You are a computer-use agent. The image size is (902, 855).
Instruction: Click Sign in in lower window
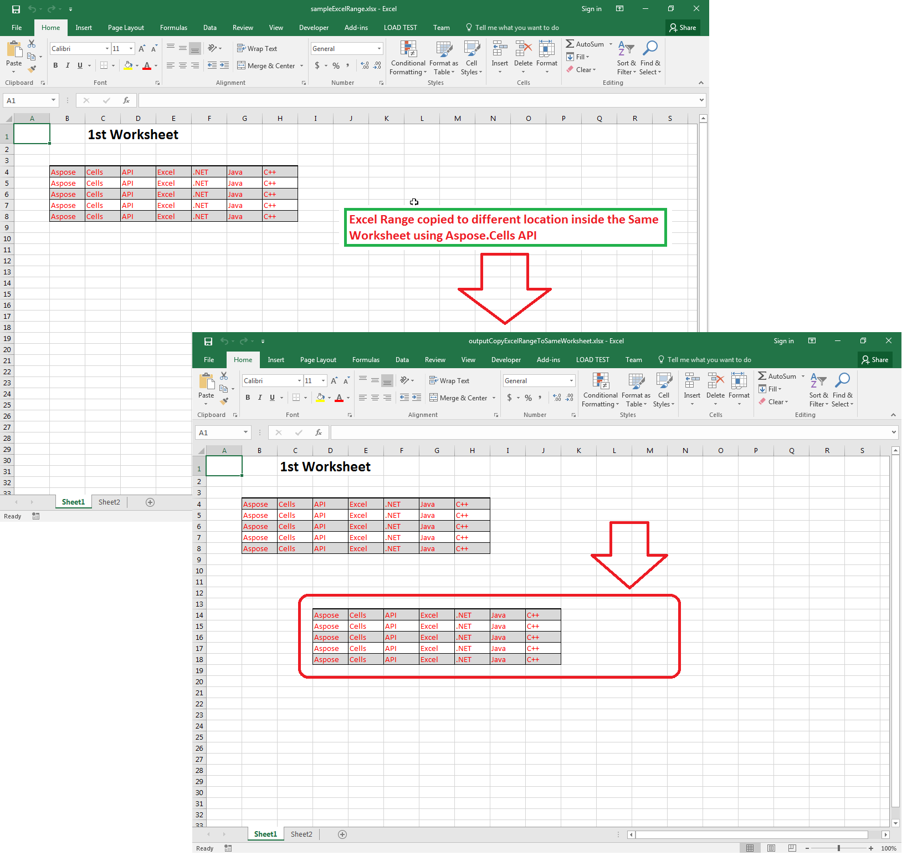pyautogui.click(x=783, y=341)
